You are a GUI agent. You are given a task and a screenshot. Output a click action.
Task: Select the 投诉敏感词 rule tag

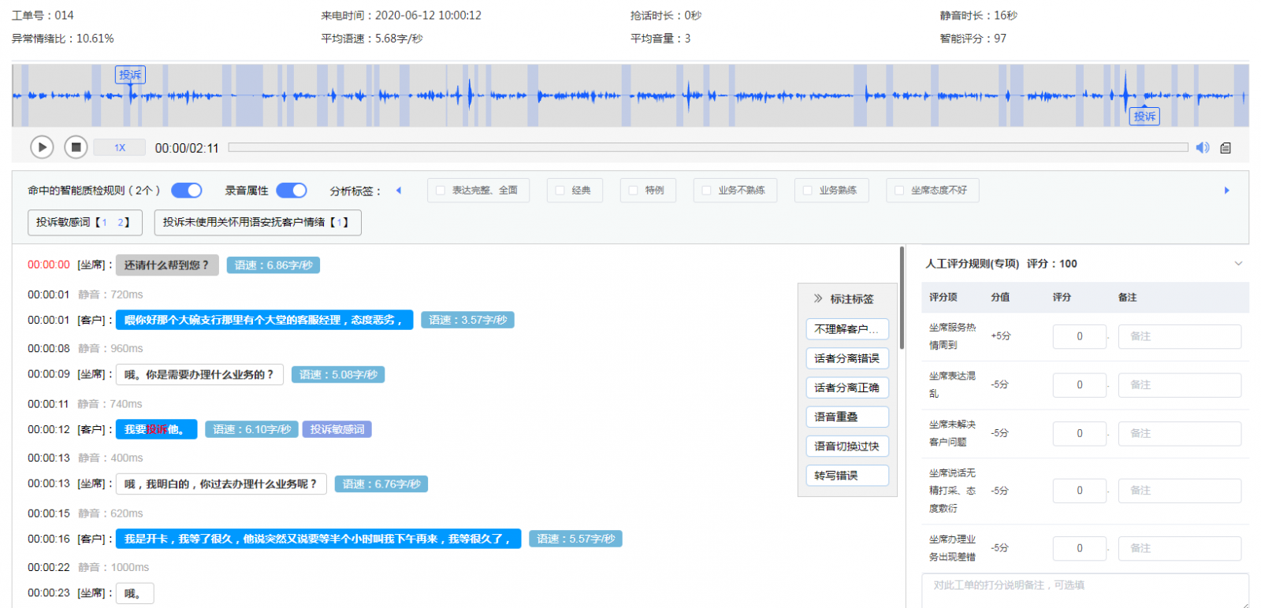point(84,223)
